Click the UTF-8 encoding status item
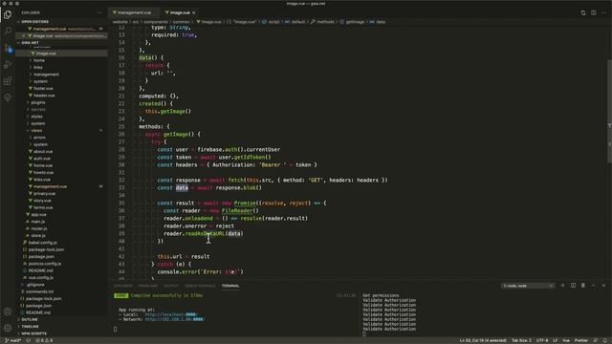The image size is (612, 344). click(x=542, y=340)
